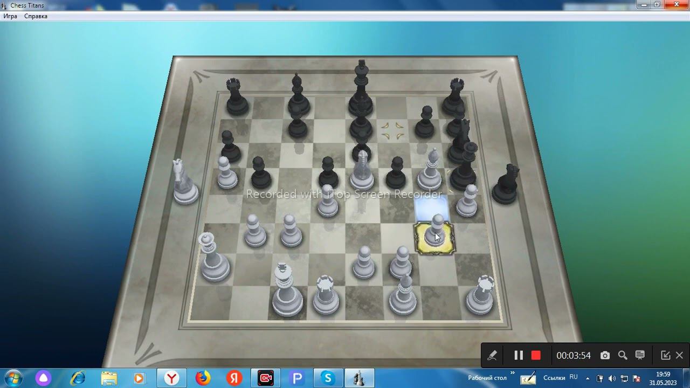Screen dimensions: 690x388
Task: Open the Справка menu
Action: click(36, 16)
